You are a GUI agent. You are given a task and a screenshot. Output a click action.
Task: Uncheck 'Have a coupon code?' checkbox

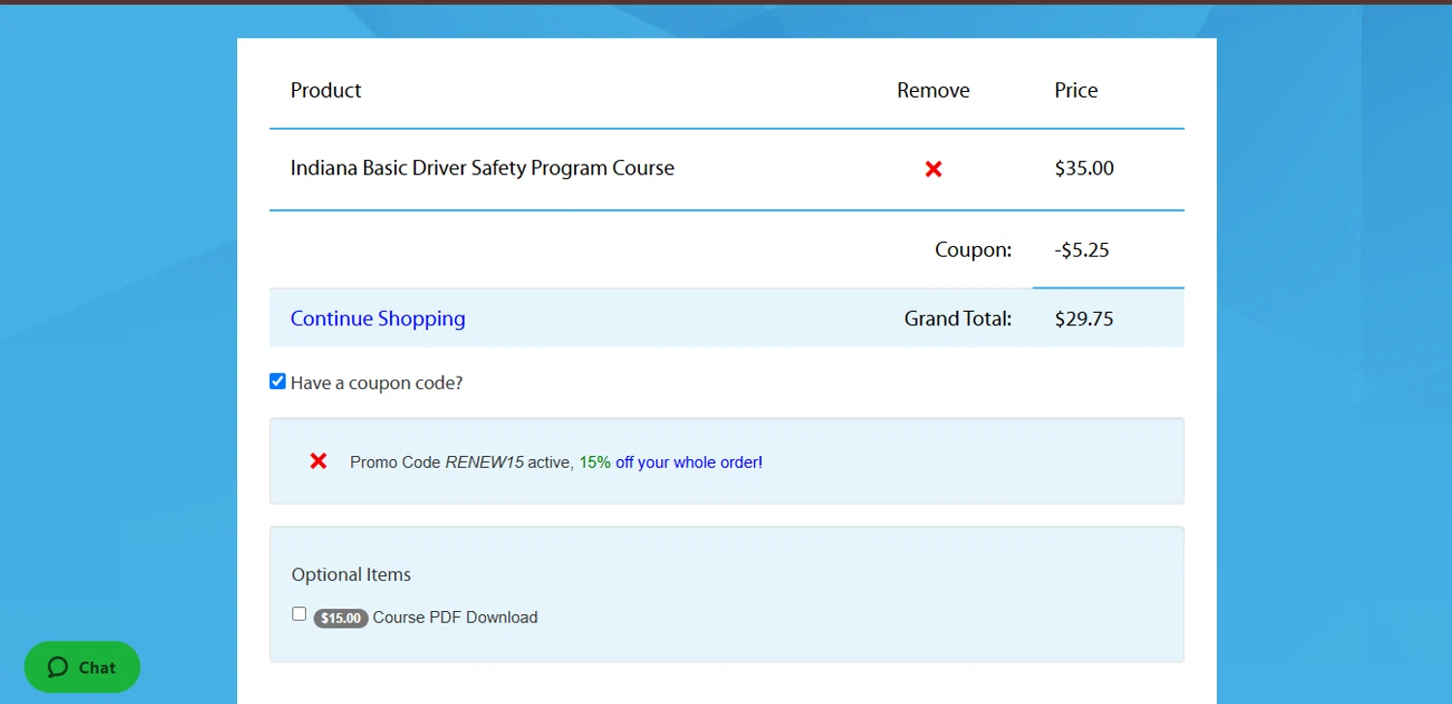[278, 382]
